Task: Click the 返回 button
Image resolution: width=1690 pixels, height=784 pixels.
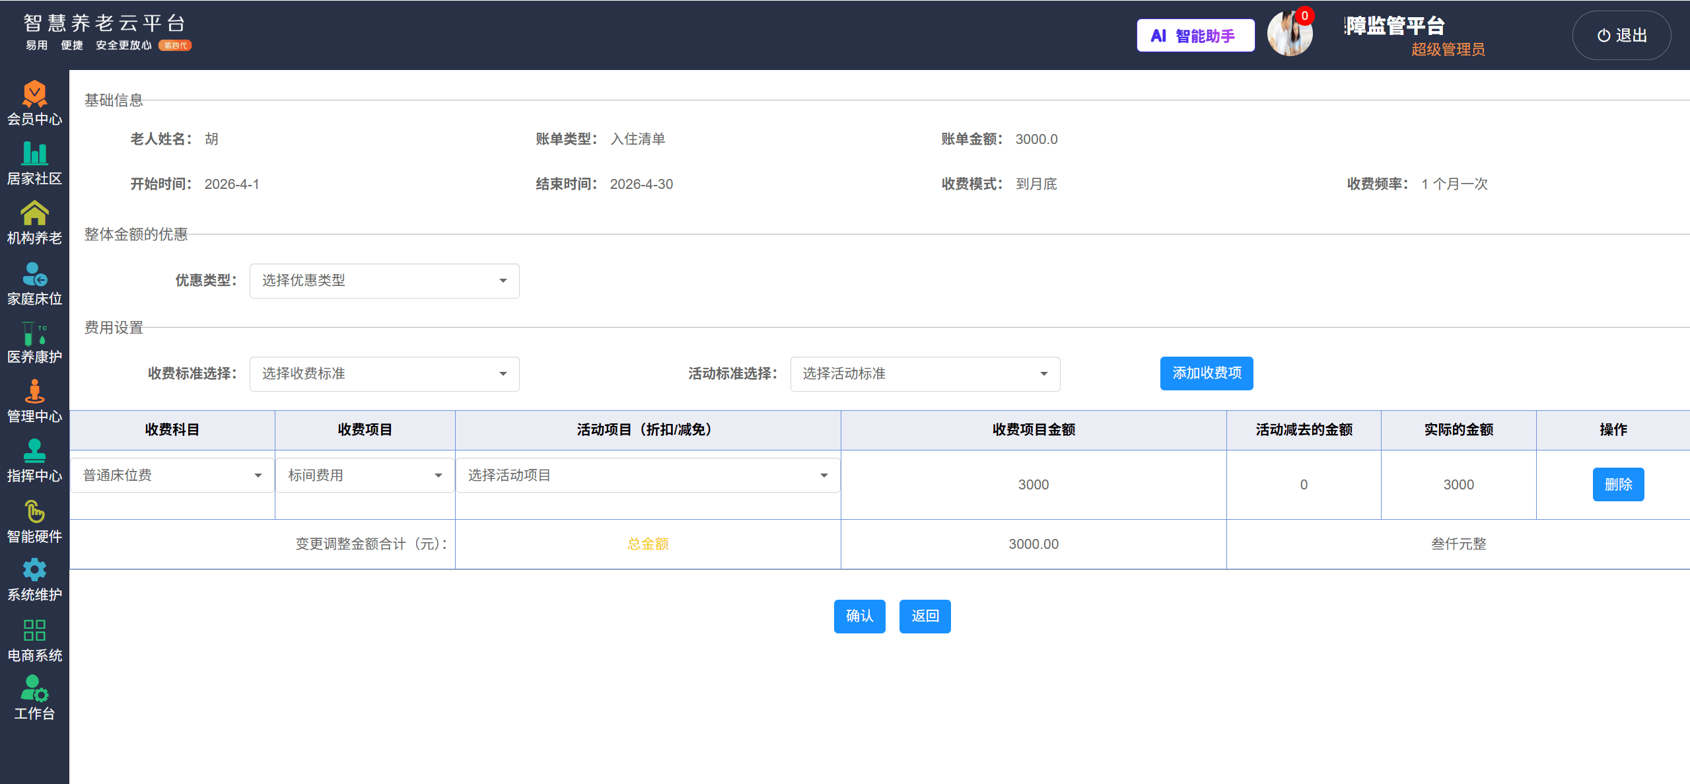Action: click(x=925, y=616)
